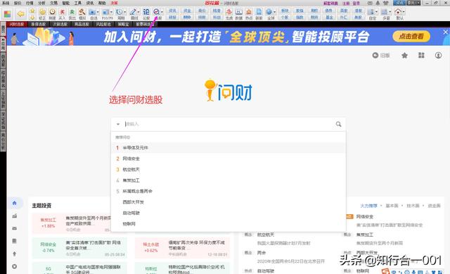Close the blue banner with X
Image resolution: width=450 pixels, height=274 pixels.
point(445,32)
